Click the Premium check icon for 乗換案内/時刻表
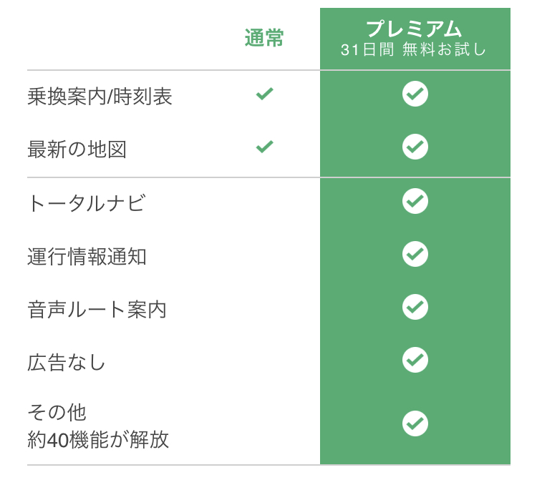537x480 pixels. [x=415, y=94]
